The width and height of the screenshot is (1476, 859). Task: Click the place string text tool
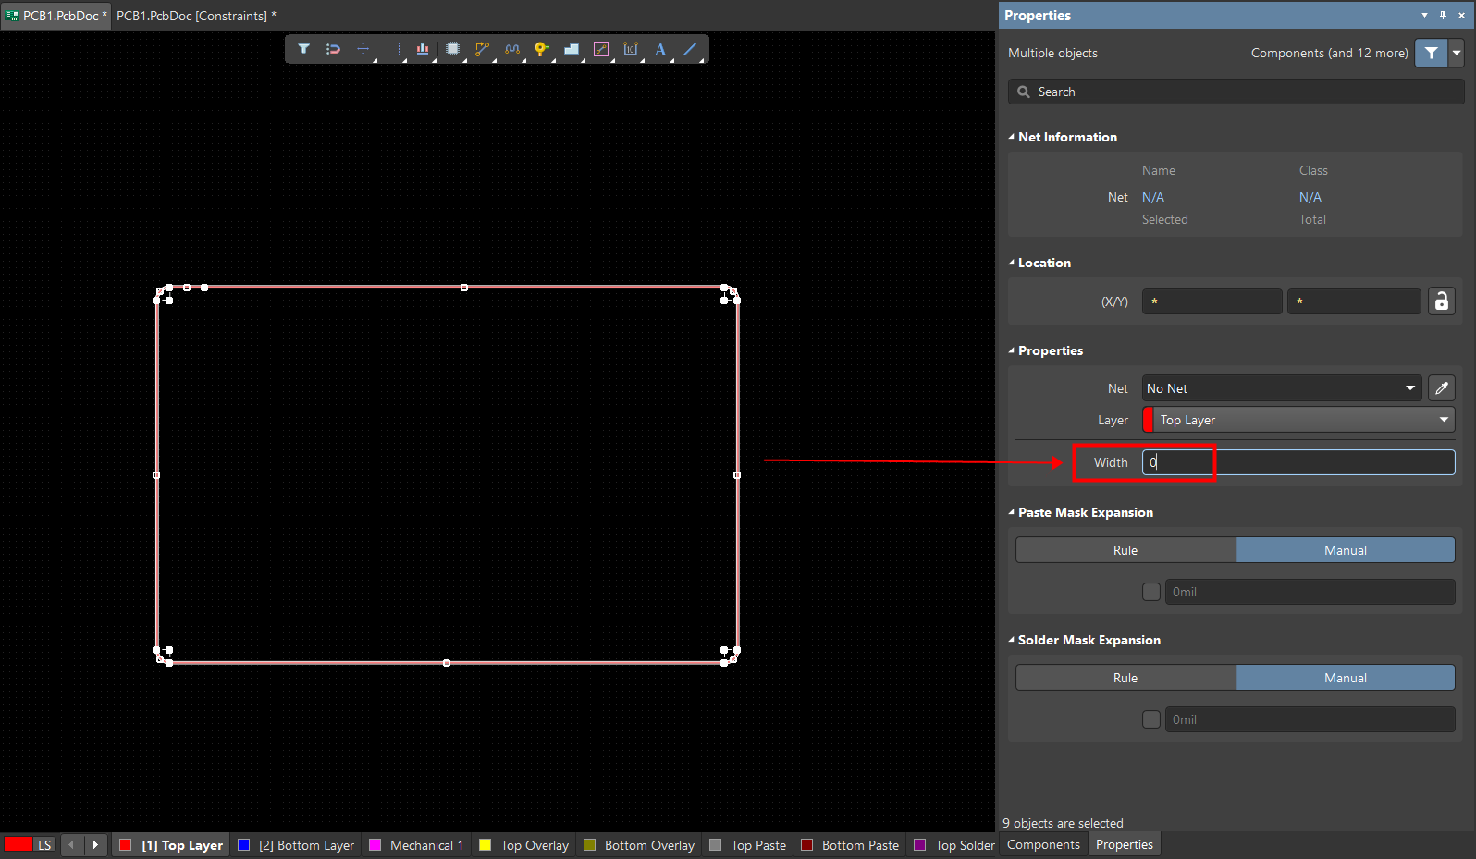660,49
